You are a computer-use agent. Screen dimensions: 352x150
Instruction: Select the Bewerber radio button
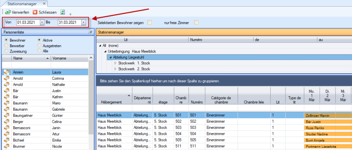click(6, 46)
